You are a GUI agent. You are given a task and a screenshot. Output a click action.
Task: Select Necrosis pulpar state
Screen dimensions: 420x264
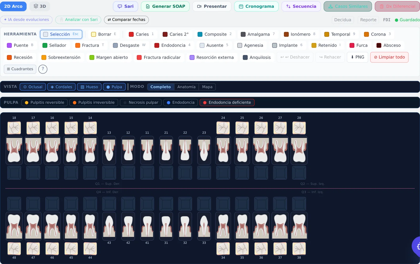coord(141,103)
